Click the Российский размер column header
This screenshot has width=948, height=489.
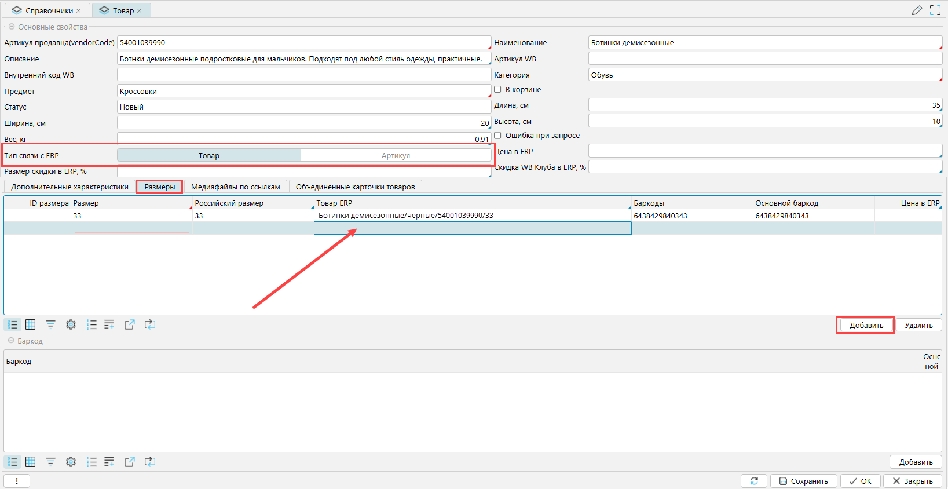tap(253, 203)
